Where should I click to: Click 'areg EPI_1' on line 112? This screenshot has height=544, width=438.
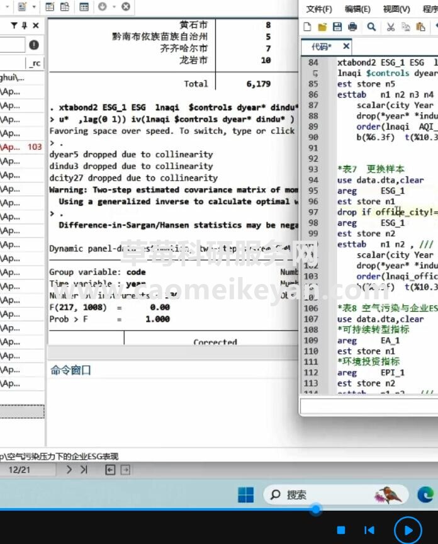(x=371, y=373)
